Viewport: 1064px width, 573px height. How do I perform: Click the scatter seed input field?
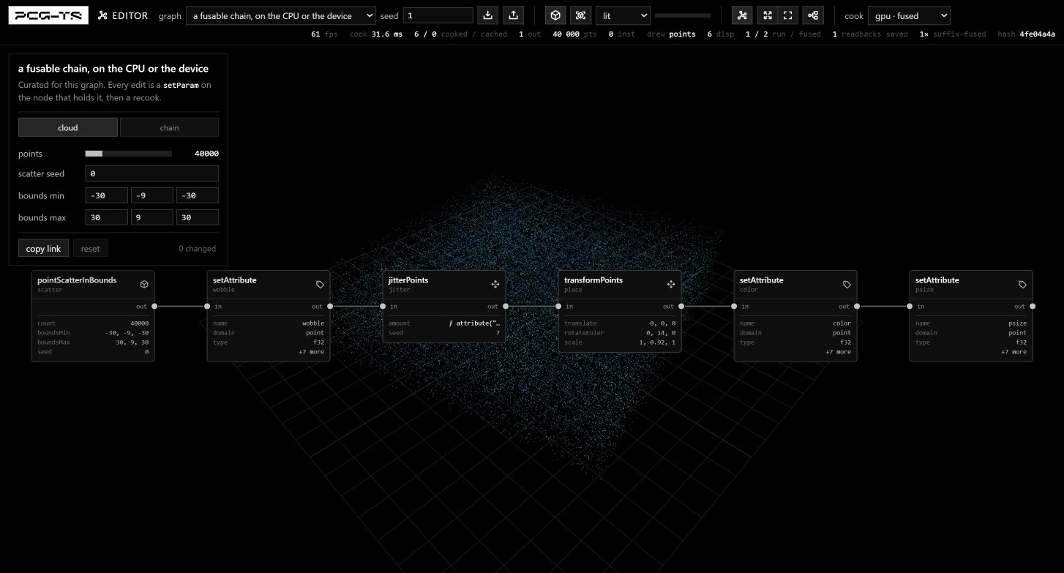(x=152, y=173)
